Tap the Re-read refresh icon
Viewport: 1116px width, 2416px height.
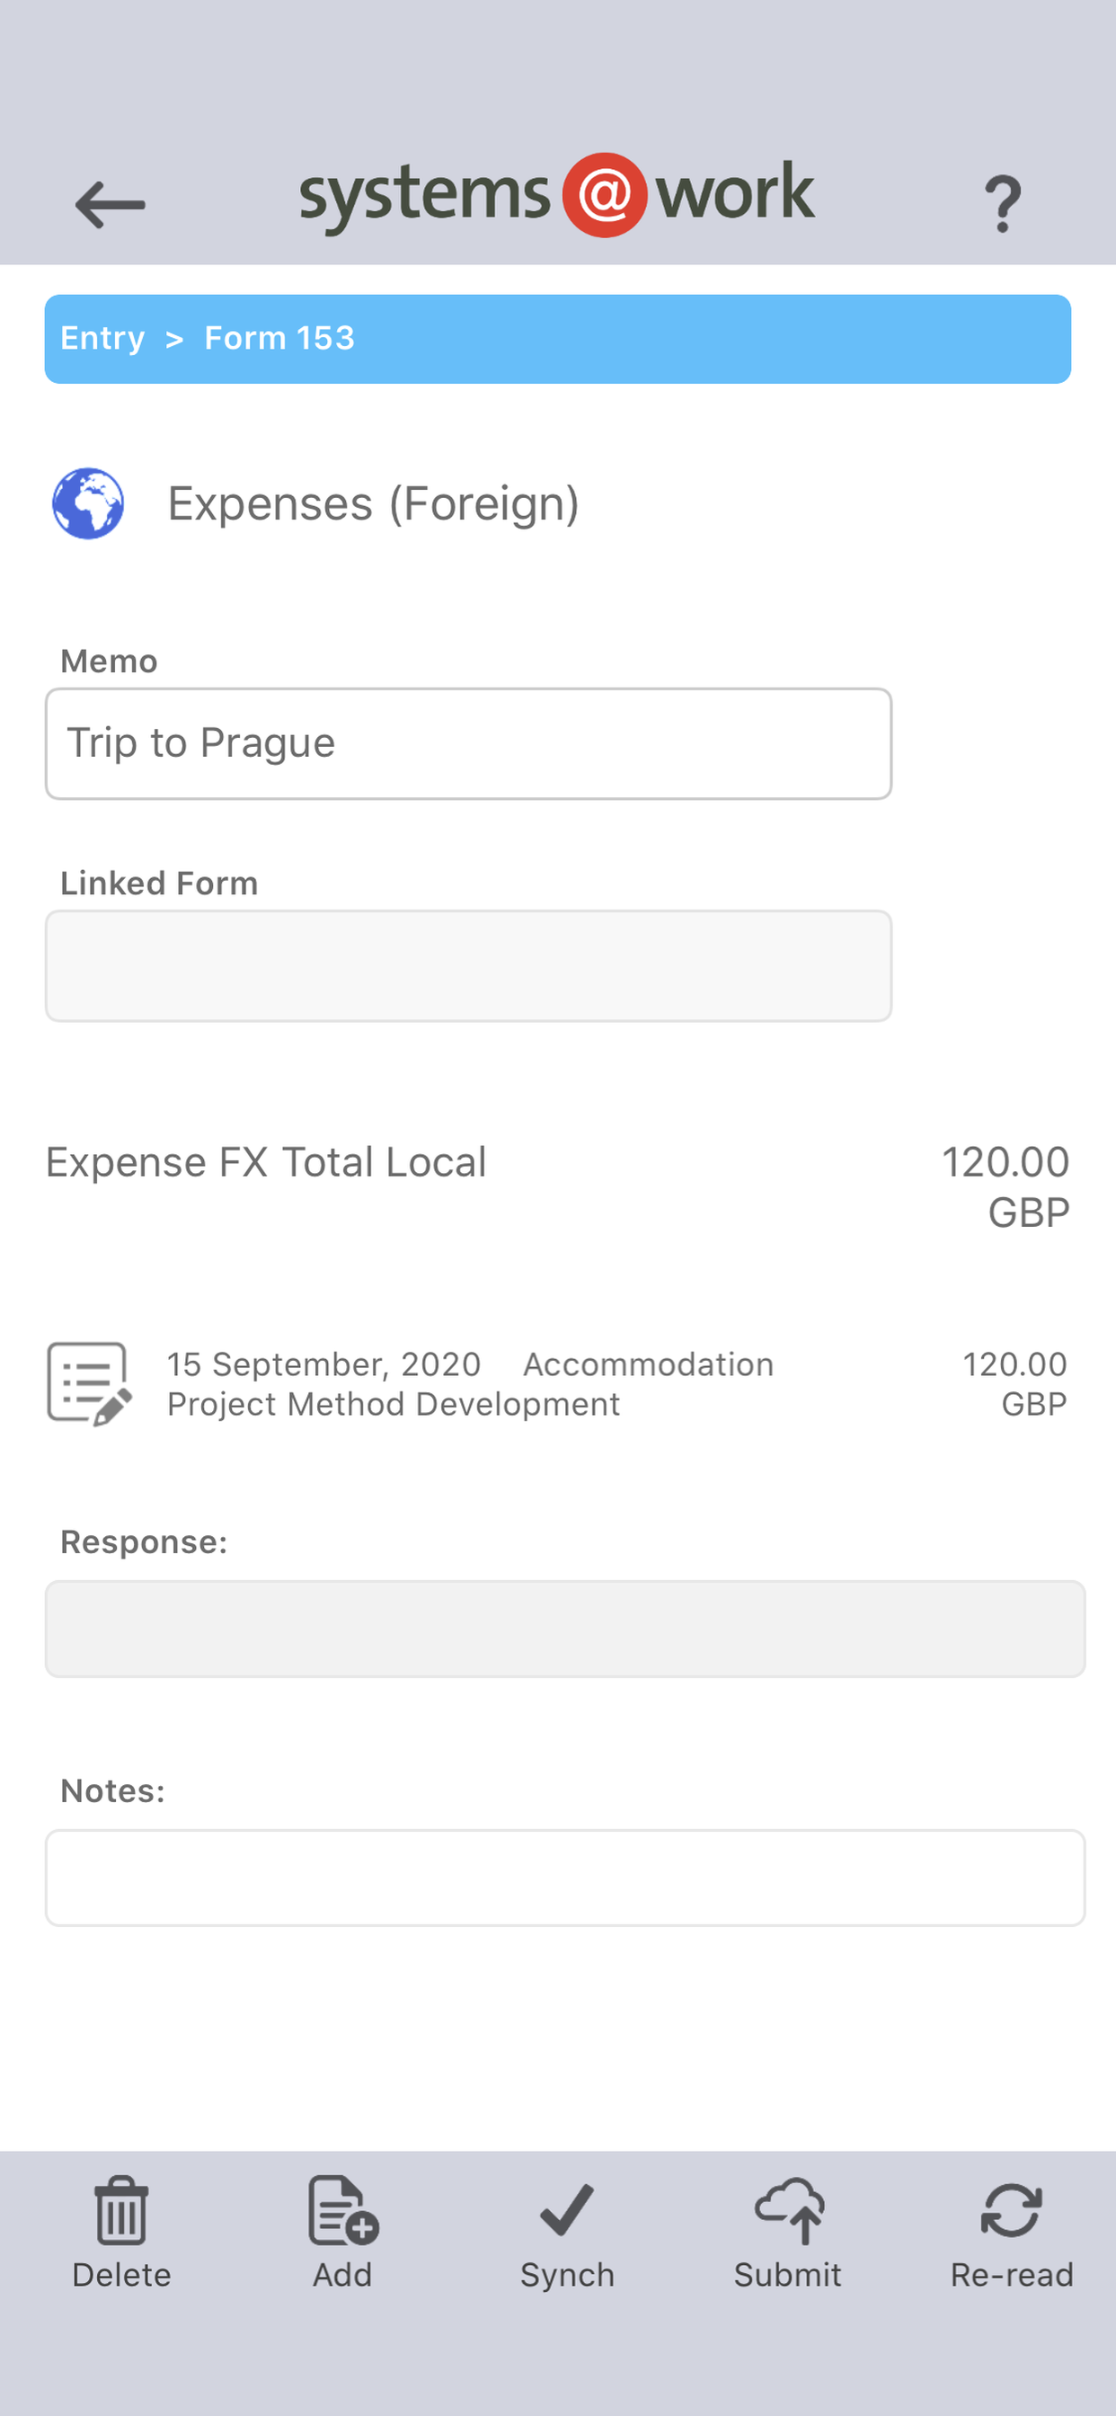[x=1011, y=2210]
